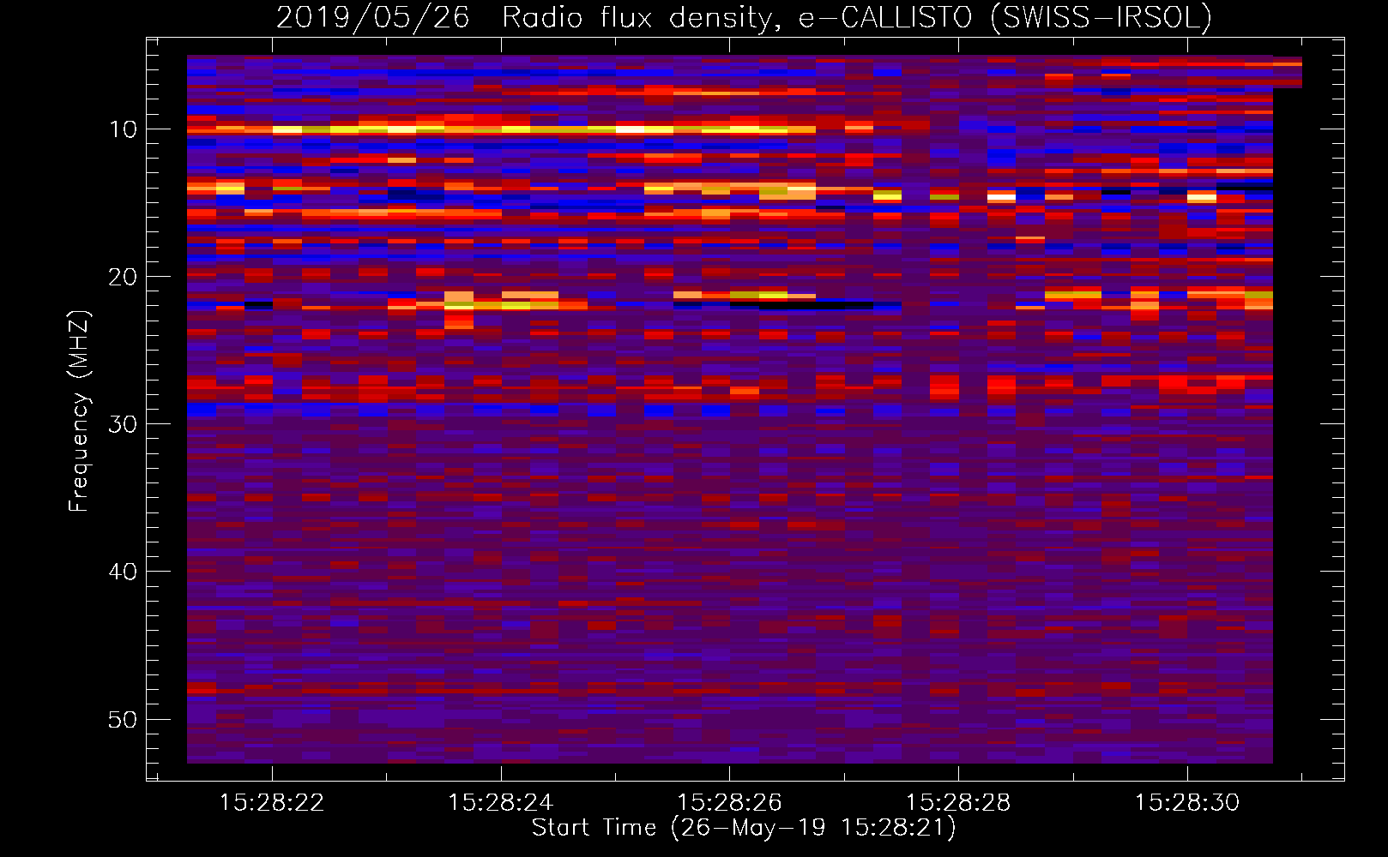Click the 15:28:22 time tick label

(272, 802)
